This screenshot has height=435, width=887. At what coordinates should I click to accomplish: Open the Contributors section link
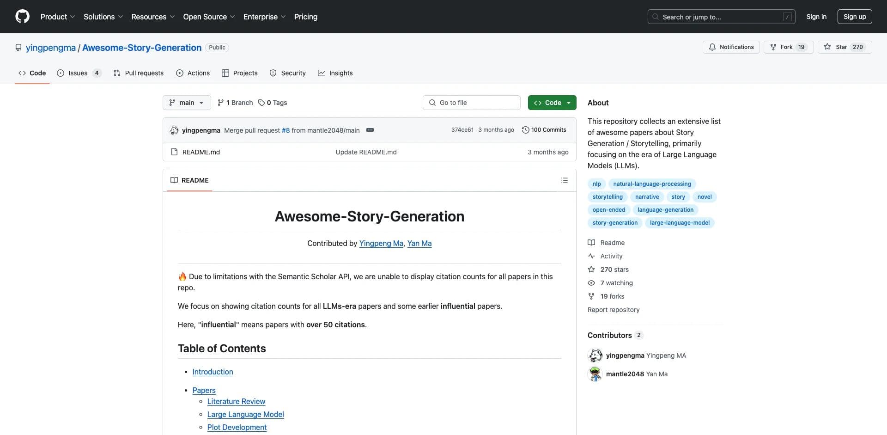click(x=615, y=335)
